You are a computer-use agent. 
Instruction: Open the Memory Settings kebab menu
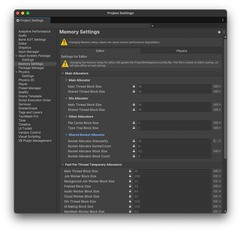[224, 32]
